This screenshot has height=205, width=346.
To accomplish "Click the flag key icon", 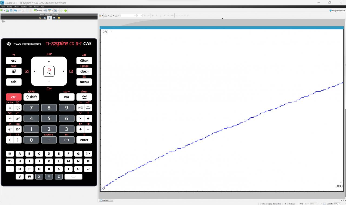I will click(88, 161).
